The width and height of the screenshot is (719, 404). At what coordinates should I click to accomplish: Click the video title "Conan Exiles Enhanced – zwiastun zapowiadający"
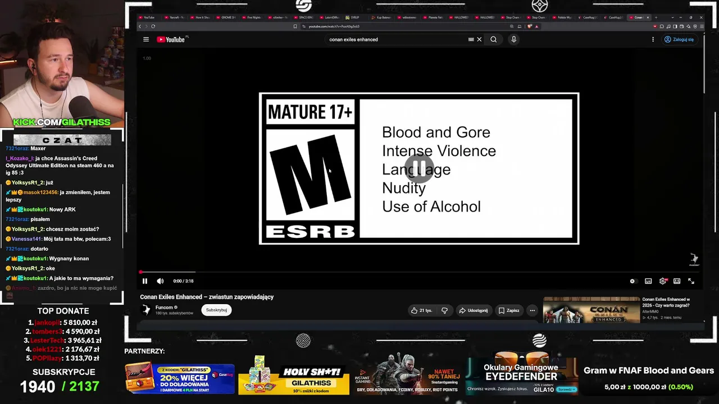pos(207,297)
